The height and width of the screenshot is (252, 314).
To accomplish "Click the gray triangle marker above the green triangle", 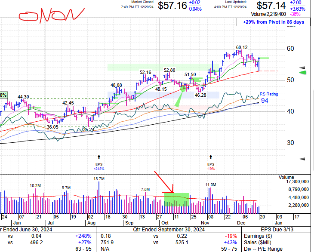I will point(302,68).
